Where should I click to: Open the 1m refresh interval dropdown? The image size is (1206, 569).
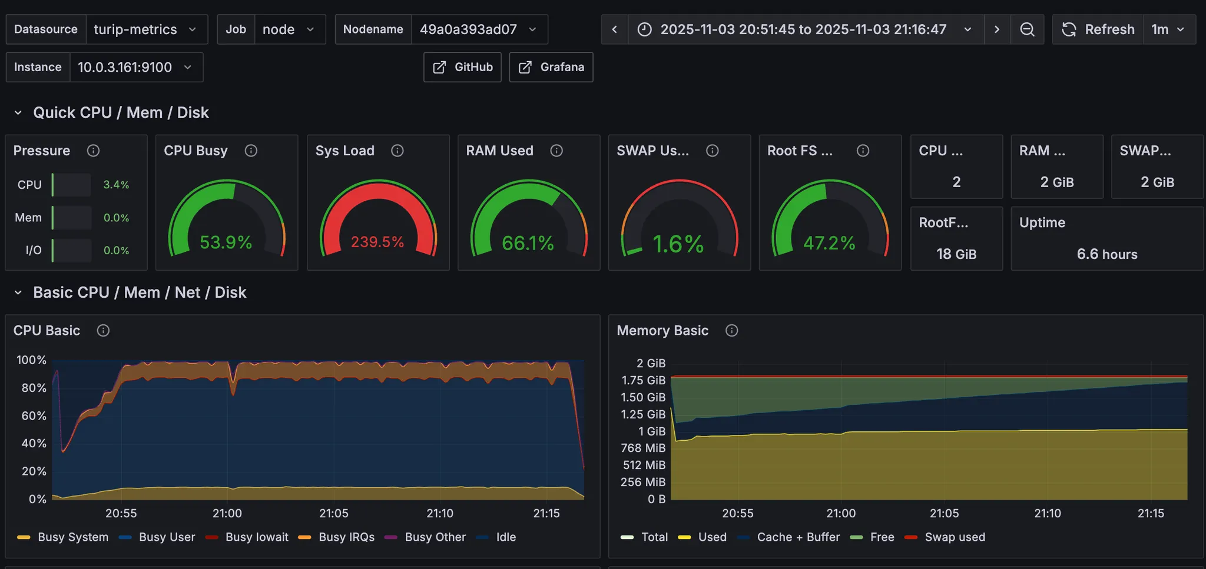1169,29
